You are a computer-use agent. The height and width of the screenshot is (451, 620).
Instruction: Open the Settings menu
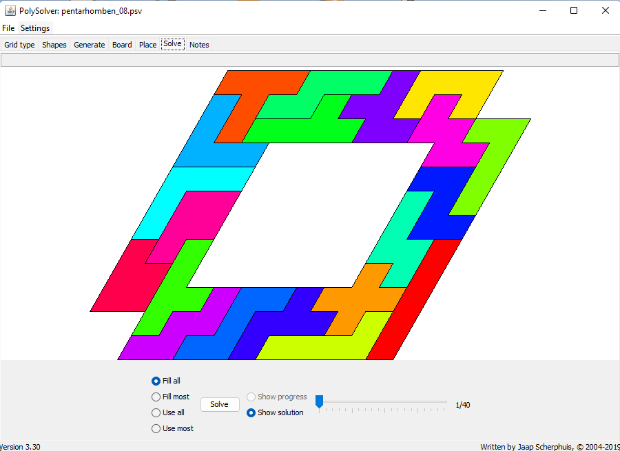pos(35,28)
